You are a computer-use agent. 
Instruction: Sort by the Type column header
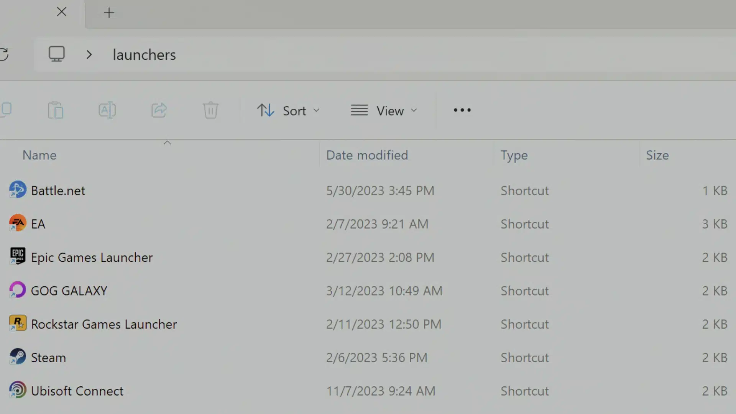coord(514,155)
